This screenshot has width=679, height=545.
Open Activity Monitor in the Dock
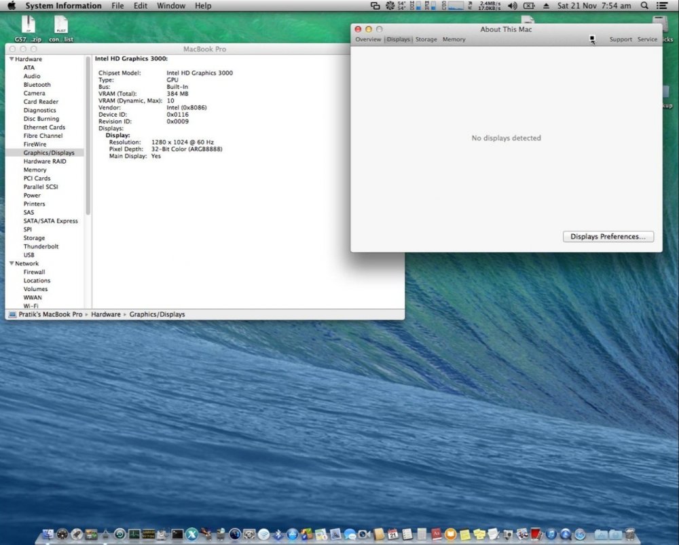coord(134,534)
